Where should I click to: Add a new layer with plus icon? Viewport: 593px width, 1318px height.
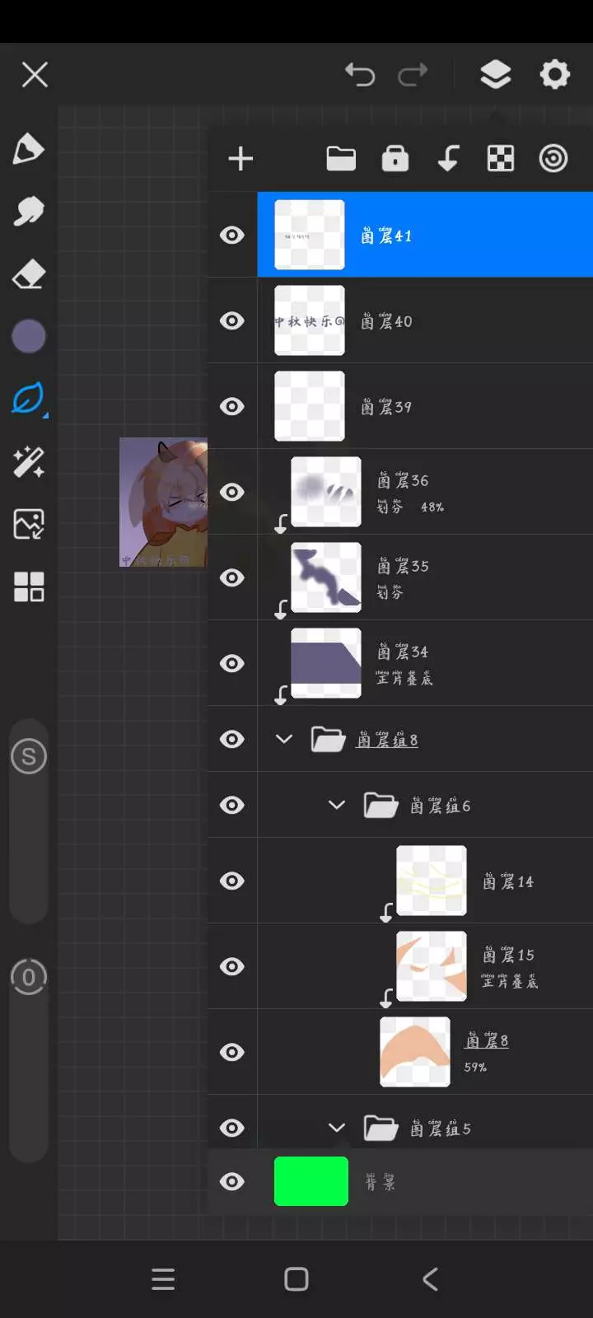[240, 158]
